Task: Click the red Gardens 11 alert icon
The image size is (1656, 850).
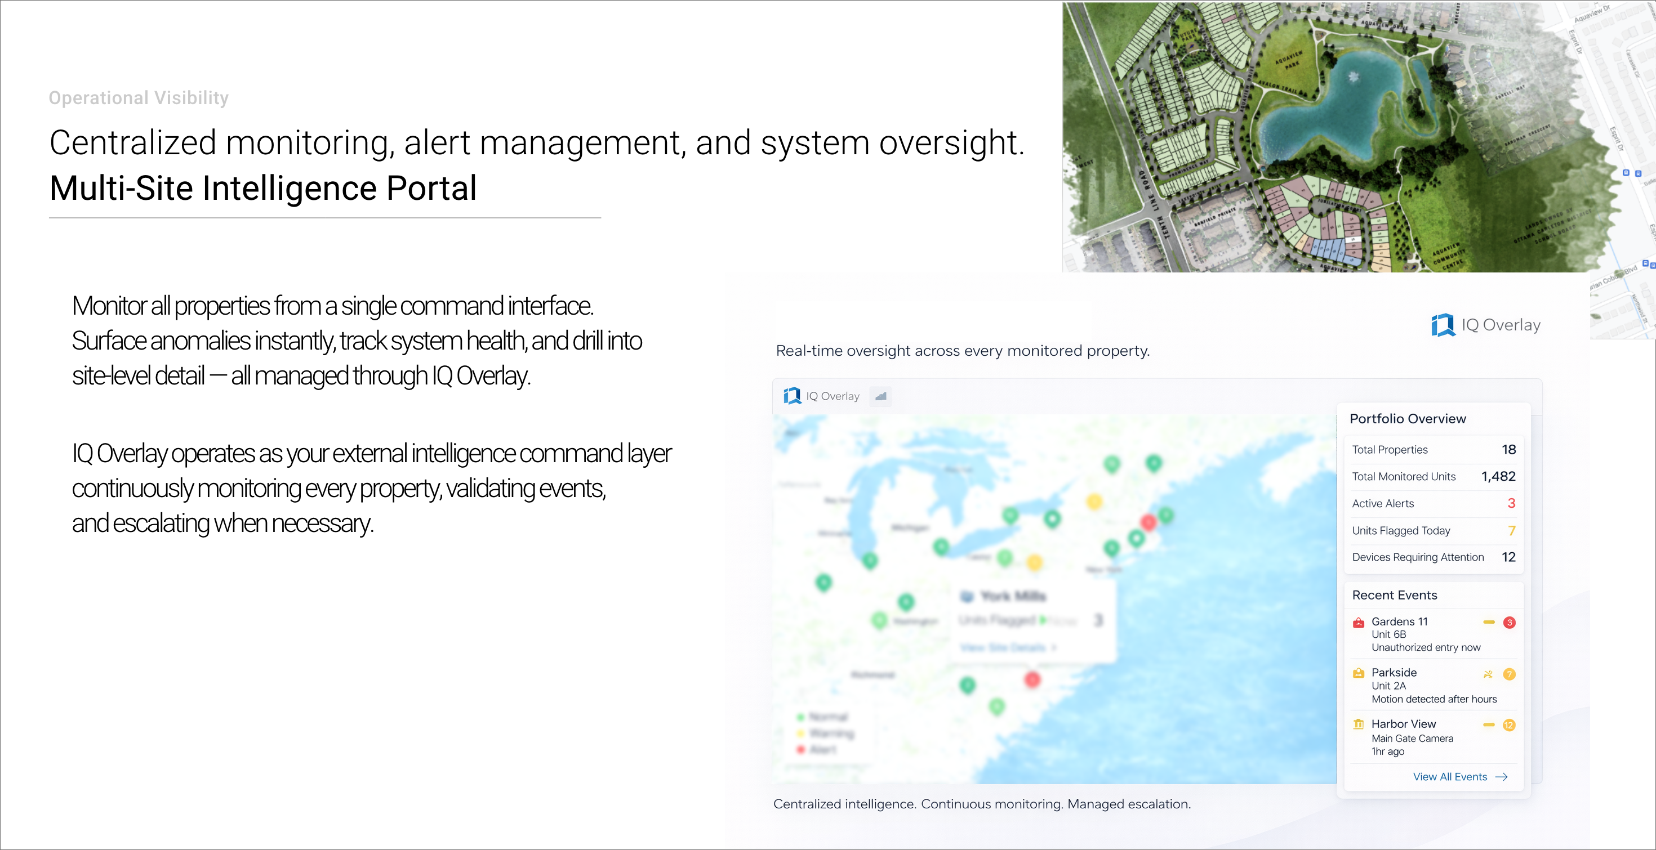Action: click(x=1357, y=623)
